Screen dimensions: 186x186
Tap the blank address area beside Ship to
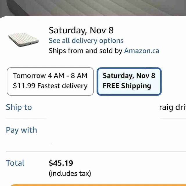pyautogui.click(x=102, y=107)
